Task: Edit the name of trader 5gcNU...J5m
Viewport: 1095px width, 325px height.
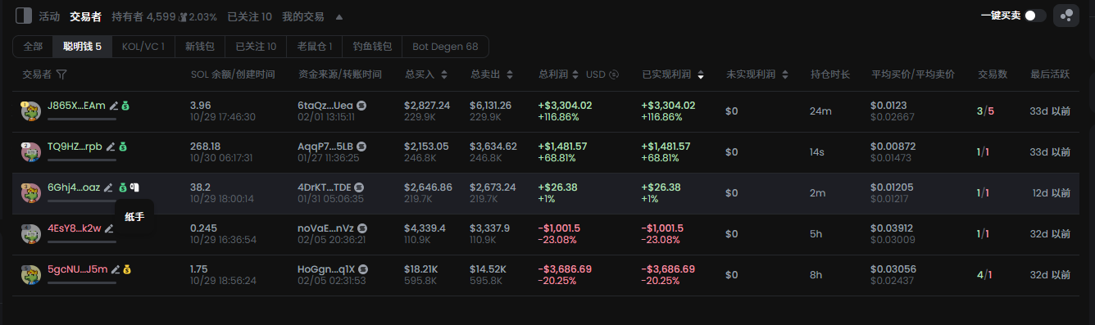Action: pyautogui.click(x=116, y=269)
